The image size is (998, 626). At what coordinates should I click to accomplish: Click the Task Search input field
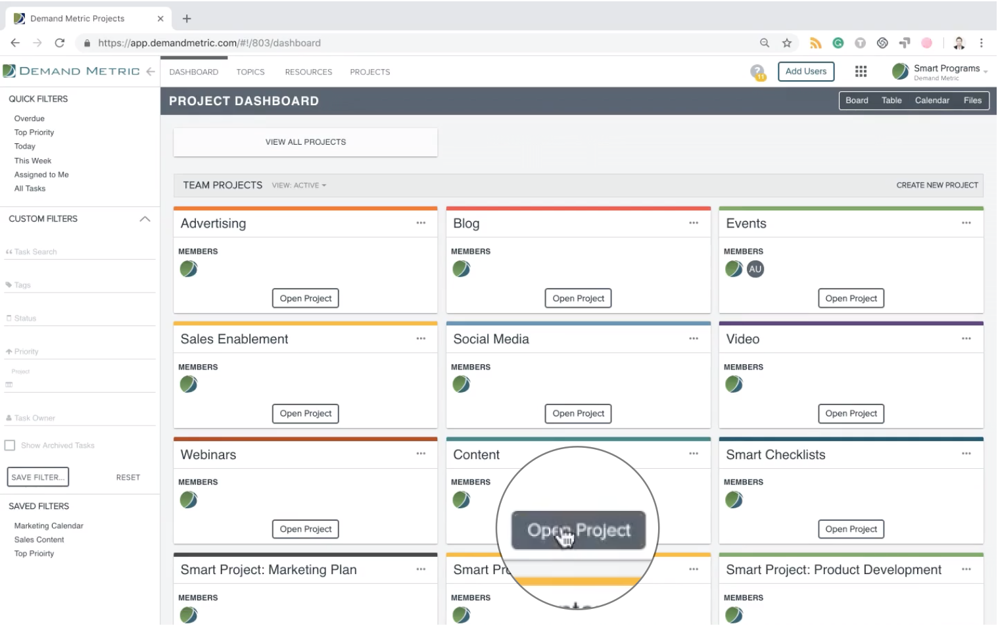click(80, 252)
